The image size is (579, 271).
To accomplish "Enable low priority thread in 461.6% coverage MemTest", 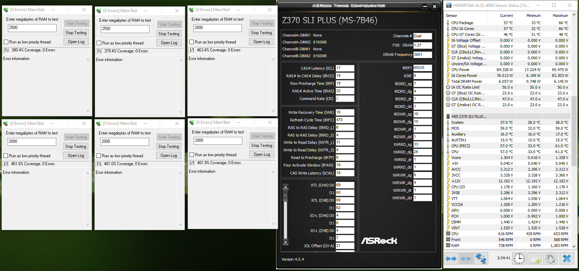I will [6, 156].
